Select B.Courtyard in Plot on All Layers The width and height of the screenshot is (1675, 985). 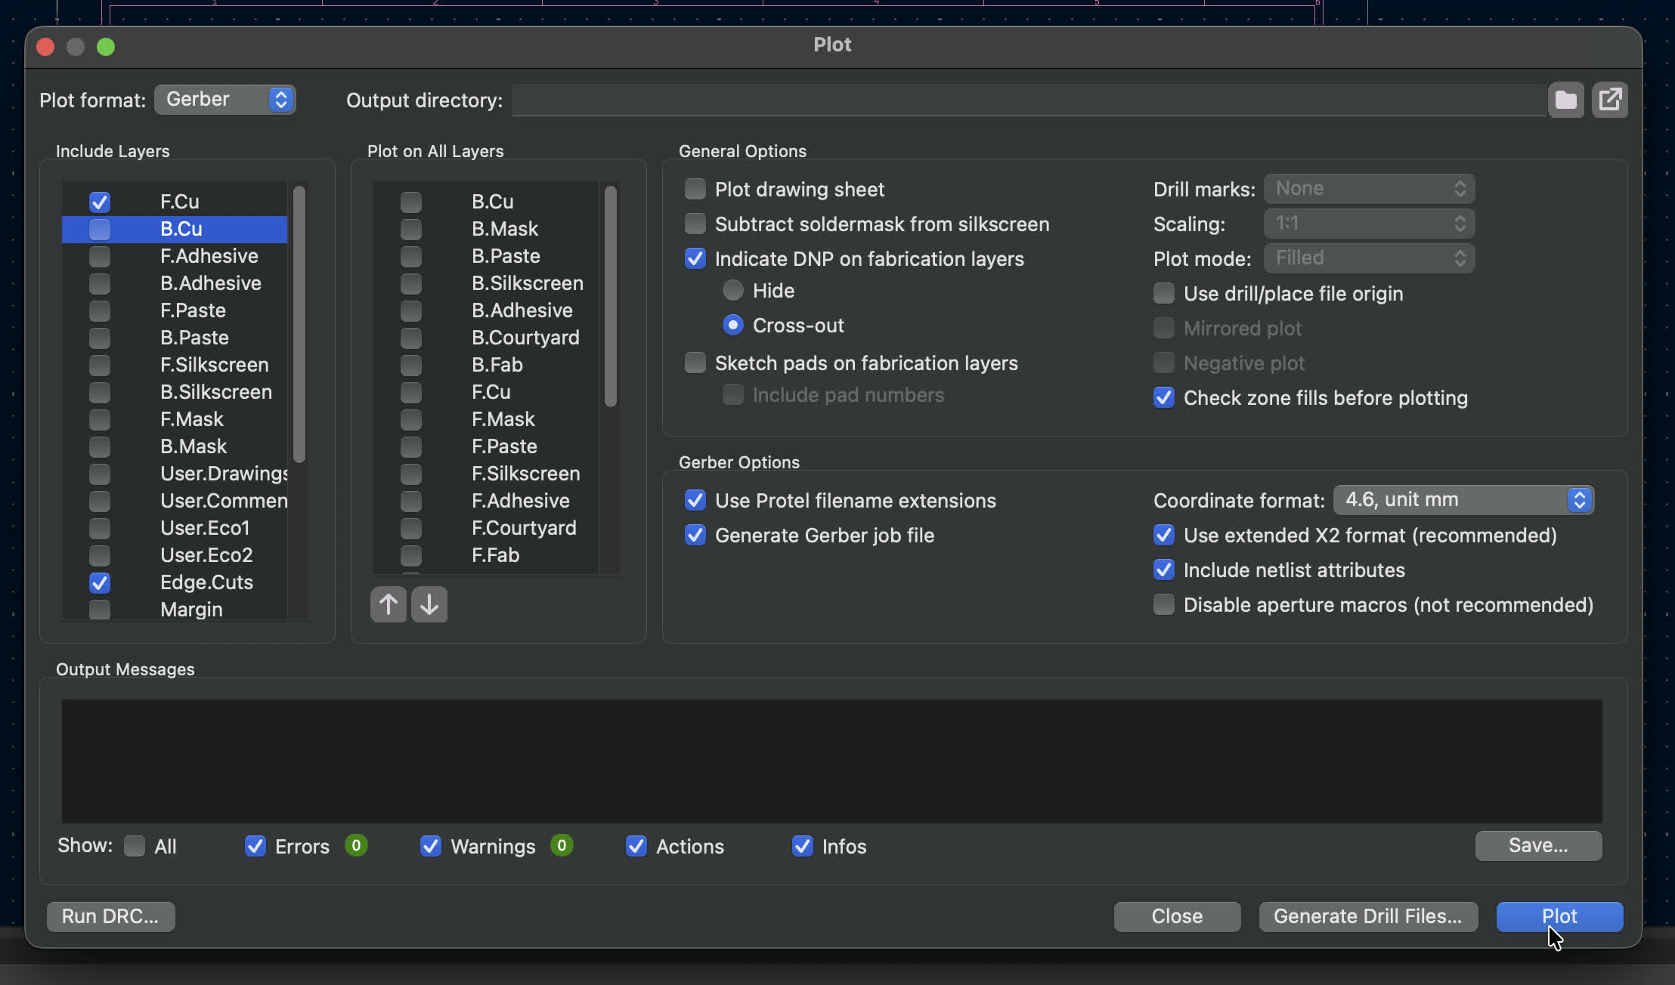point(525,338)
